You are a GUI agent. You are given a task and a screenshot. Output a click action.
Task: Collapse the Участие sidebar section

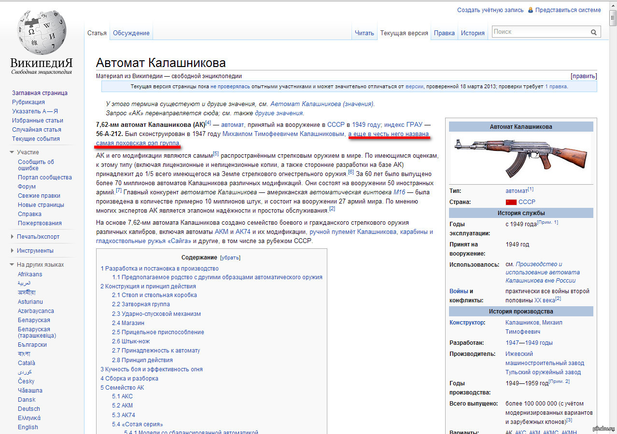[13, 152]
